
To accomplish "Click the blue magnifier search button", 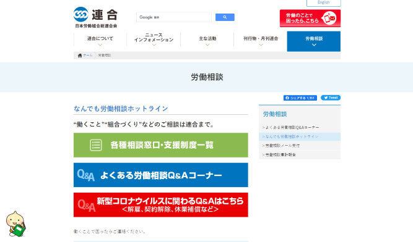I will click(225, 17).
